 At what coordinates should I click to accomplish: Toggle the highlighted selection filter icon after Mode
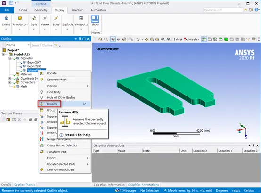tap(204, 40)
